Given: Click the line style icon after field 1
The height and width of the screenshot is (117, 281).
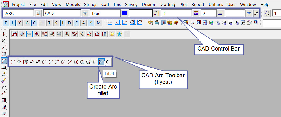Looking at the screenshot, I should 196,14.
